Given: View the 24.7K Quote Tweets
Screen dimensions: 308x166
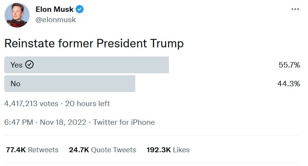Looking at the screenshot, I should click(102, 150).
